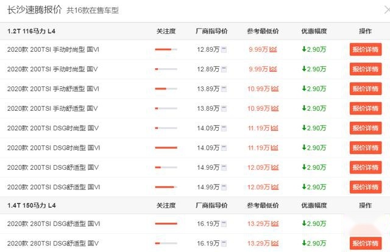Click 厂商指导价 header in 1.2T section

211,31
